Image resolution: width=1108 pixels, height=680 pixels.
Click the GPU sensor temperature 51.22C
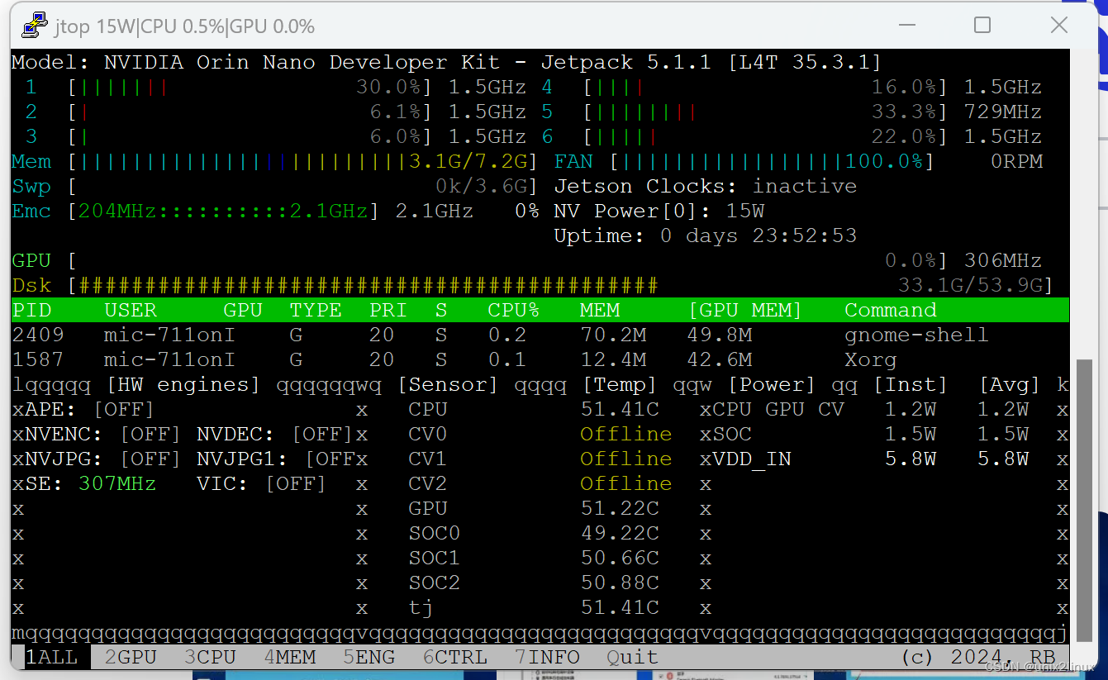[620, 508]
